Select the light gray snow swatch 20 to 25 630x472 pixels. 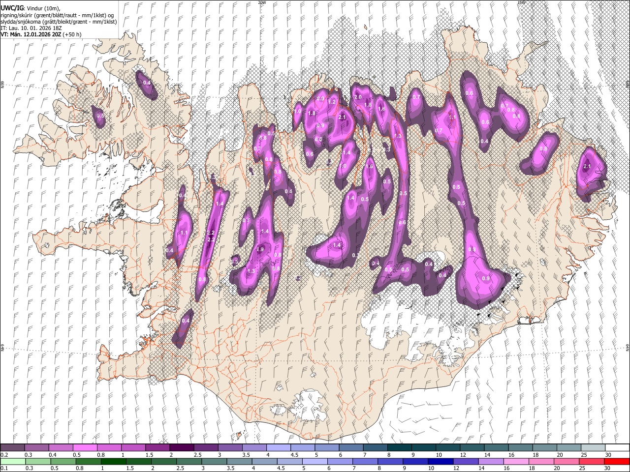[x=568, y=447]
